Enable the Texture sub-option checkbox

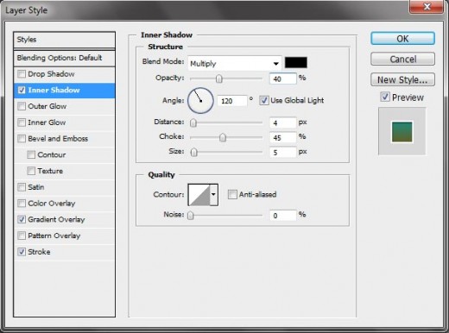pyautogui.click(x=31, y=171)
